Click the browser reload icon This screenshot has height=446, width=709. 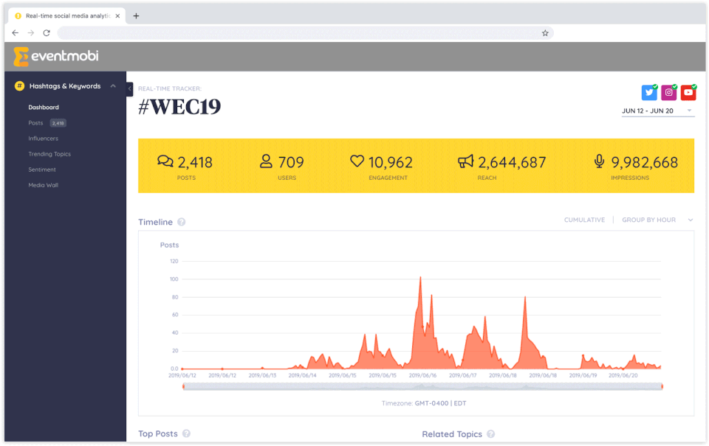coord(46,33)
